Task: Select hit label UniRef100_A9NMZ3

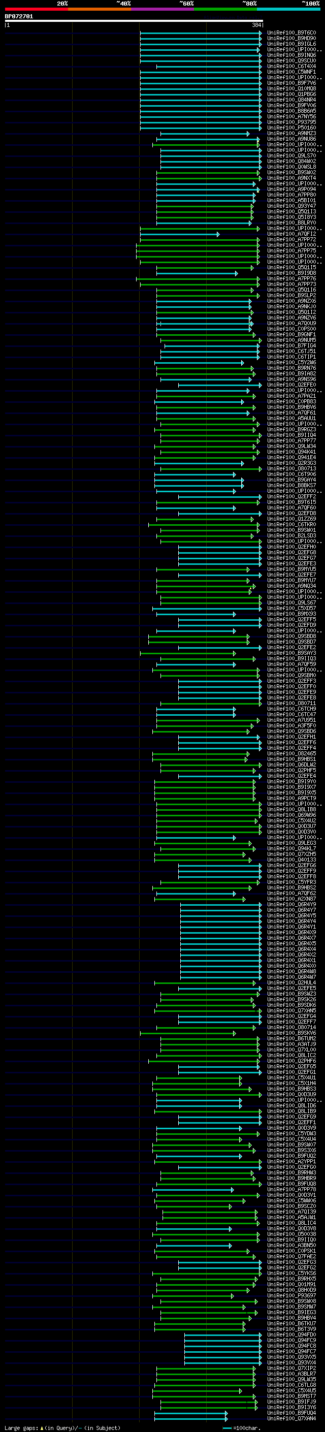Action: point(291,134)
